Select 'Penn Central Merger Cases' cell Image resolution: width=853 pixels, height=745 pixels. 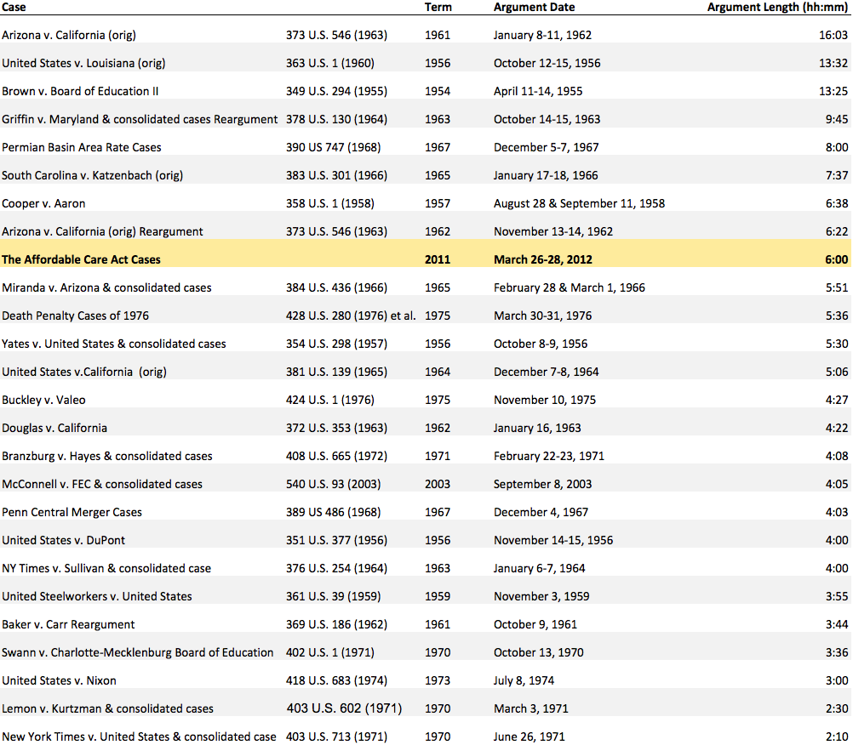[72, 513]
